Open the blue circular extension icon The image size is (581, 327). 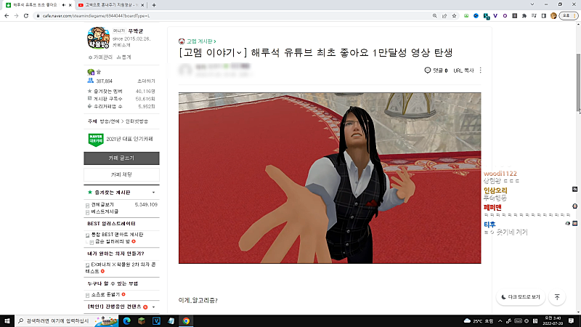click(x=476, y=16)
